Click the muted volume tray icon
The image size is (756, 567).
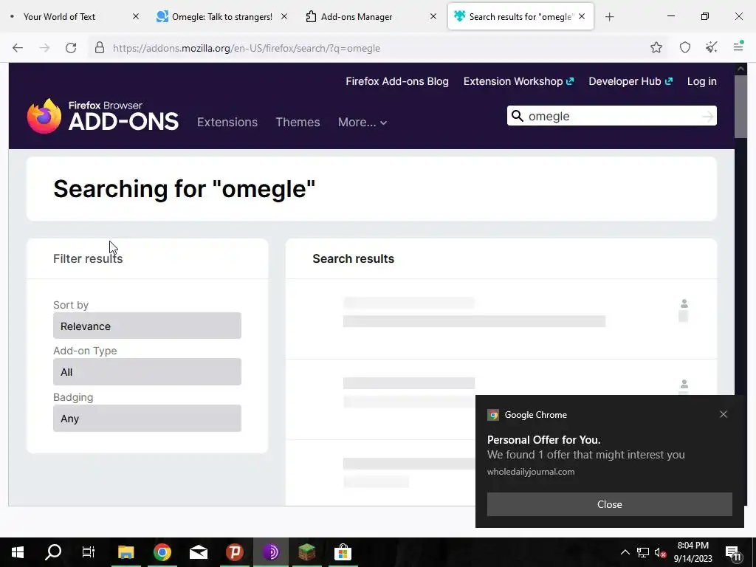tap(660, 552)
